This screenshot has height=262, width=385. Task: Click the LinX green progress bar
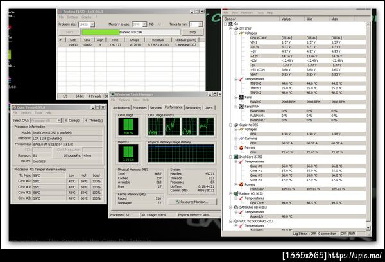101,32
